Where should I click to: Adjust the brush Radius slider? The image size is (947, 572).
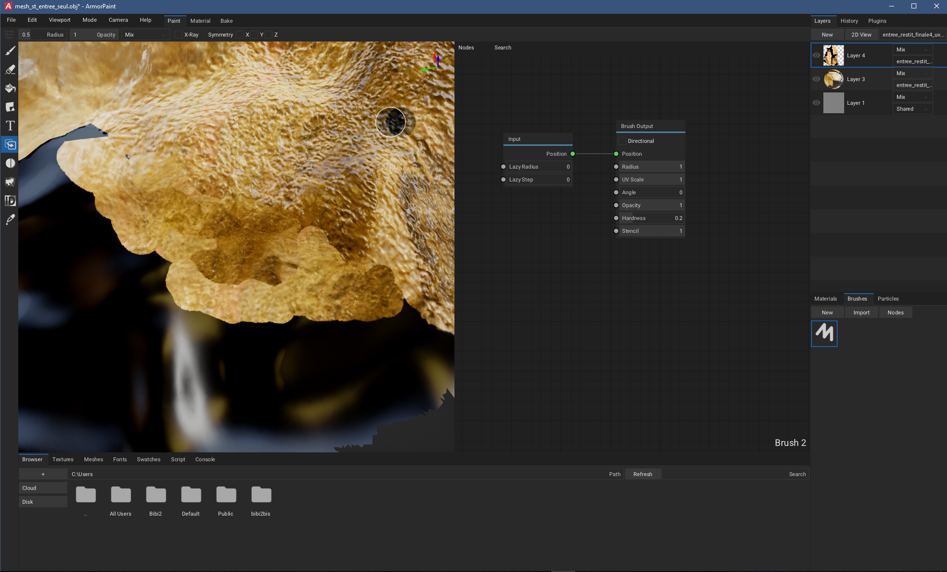(43, 35)
